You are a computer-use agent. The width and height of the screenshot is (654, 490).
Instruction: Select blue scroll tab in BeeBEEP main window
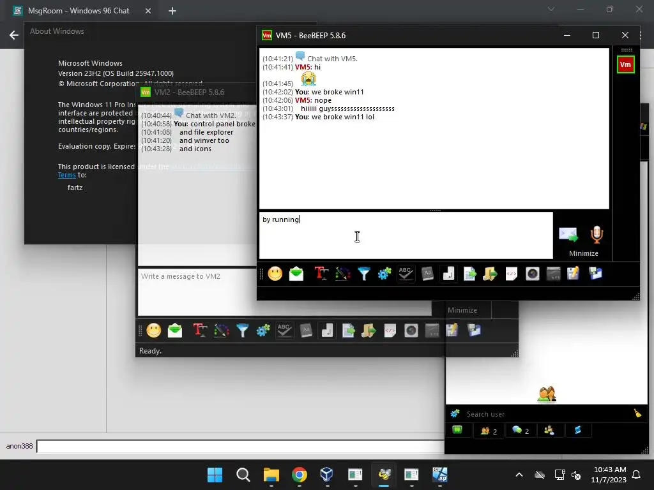577,431
